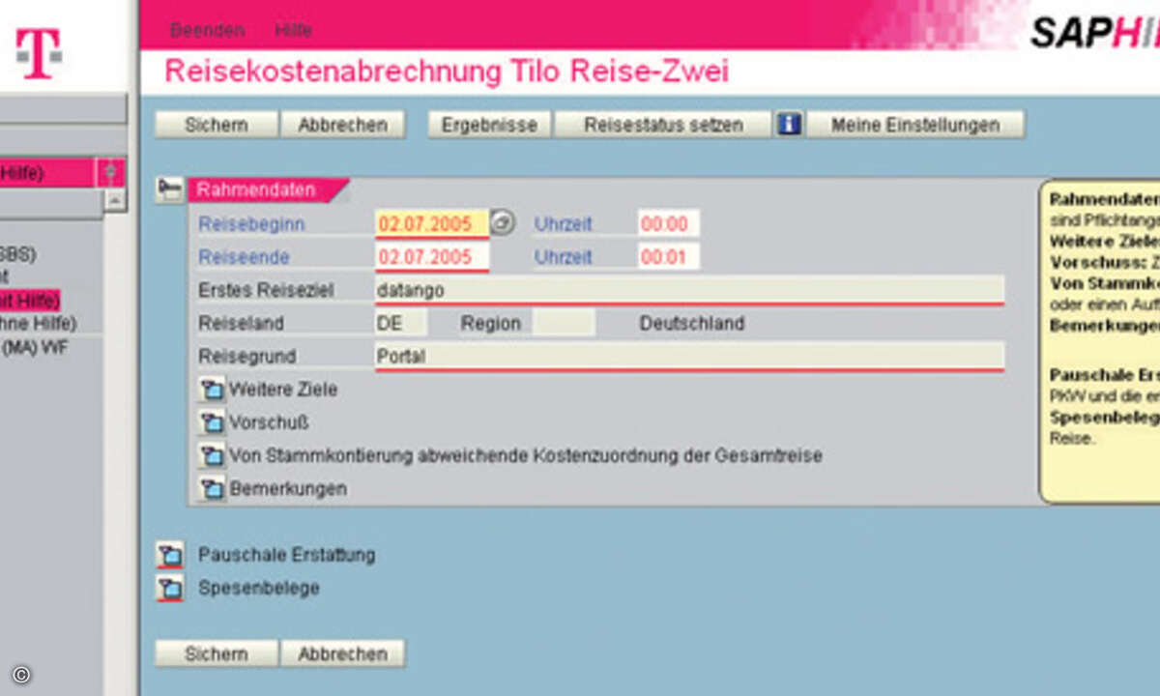The image size is (1160, 696).
Task: Click the Bemerkungen label
Action: pyautogui.click(x=288, y=489)
